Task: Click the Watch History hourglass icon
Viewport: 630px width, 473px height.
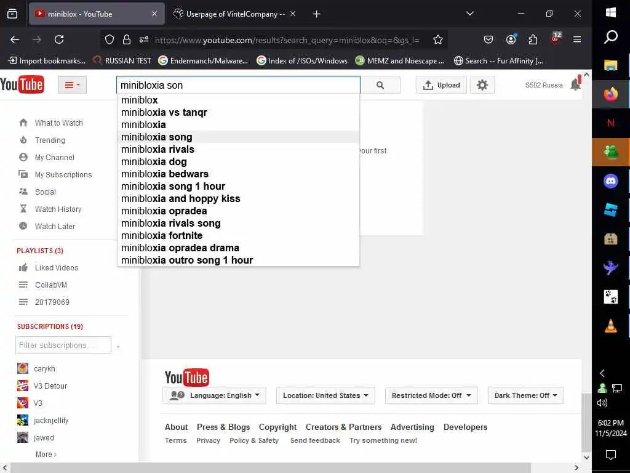Action: click(23, 209)
